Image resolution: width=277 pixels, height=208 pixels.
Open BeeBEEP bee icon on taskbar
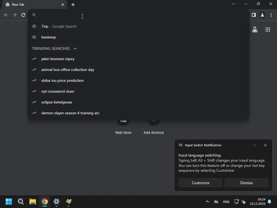pyautogui.click(x=68, y=201)
